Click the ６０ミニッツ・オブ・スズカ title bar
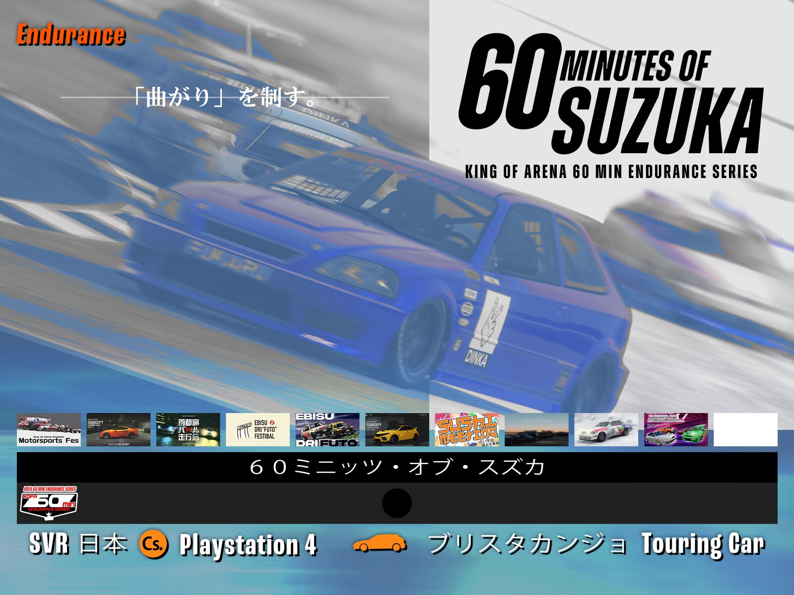This screenshot has height=595, width=794. pos(397,467)
